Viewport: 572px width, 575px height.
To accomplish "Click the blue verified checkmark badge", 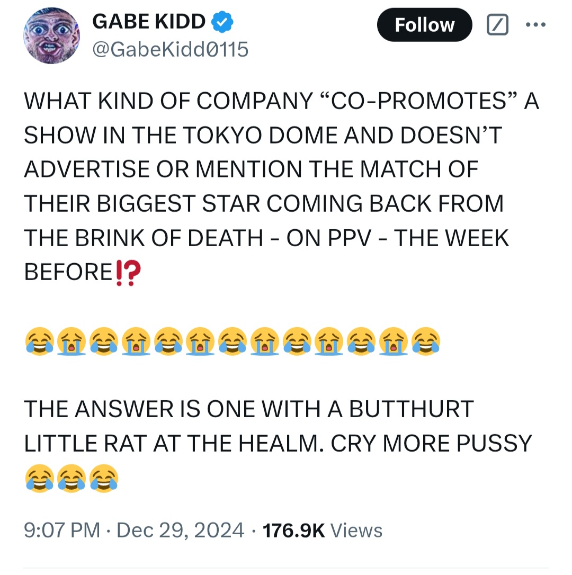I will [222, 22].
